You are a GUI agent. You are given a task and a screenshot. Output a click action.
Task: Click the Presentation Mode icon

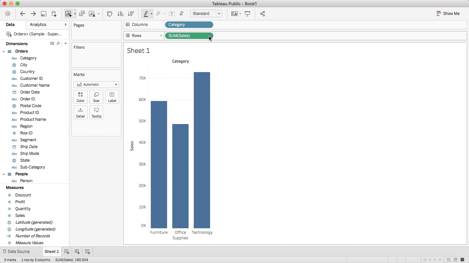click(x=248, y=14)
